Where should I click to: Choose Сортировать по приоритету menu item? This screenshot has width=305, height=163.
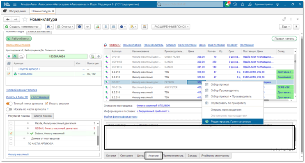233,103
